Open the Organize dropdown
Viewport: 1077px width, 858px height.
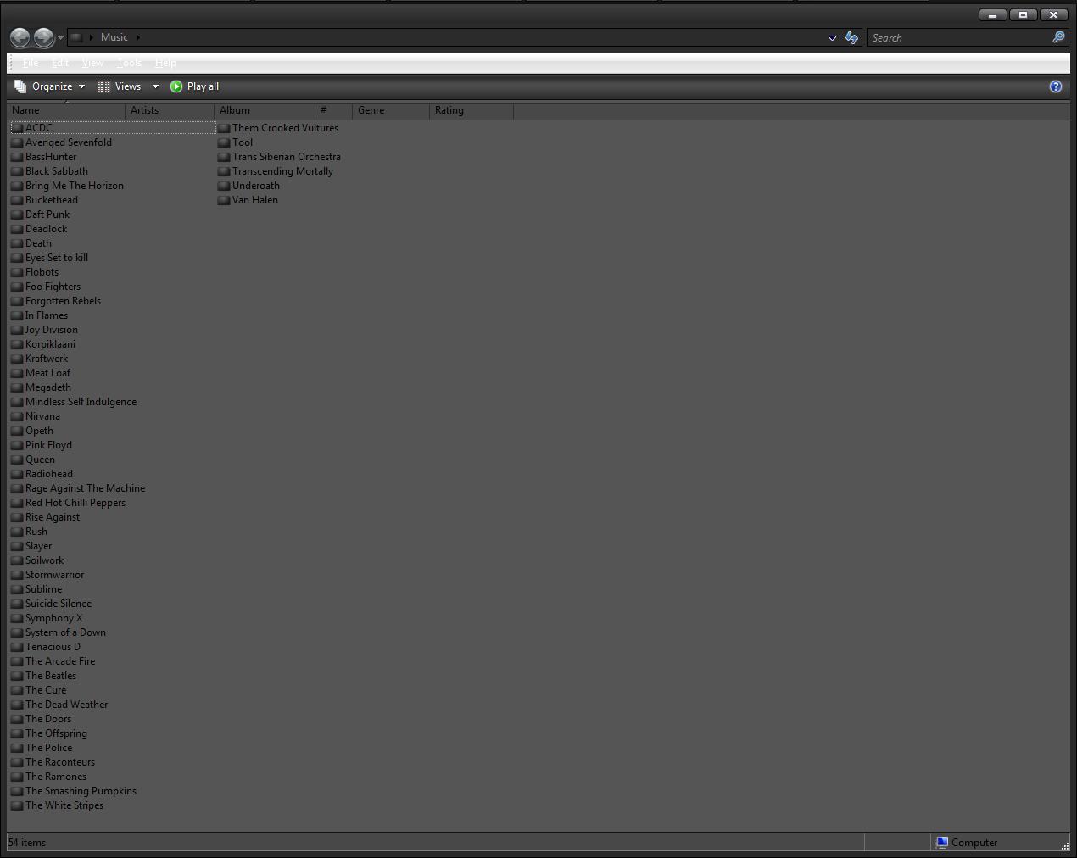[x=50, y=86]
